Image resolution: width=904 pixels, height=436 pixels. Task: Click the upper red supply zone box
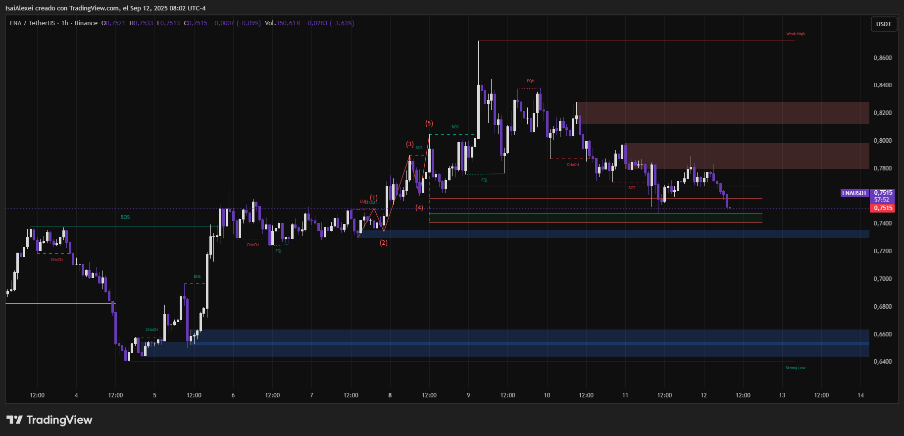click(723, 113)
